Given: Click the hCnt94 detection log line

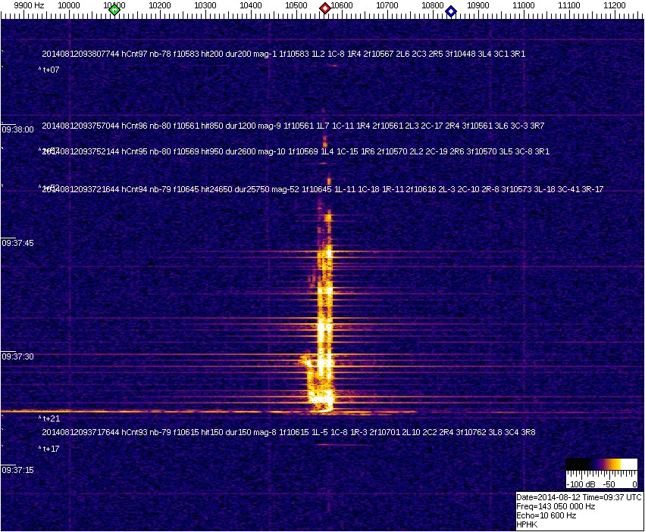Looking at the screenshot, I should tap(322, 189).
